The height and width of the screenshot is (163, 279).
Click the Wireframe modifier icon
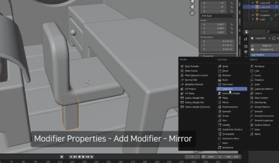[220, 147]
